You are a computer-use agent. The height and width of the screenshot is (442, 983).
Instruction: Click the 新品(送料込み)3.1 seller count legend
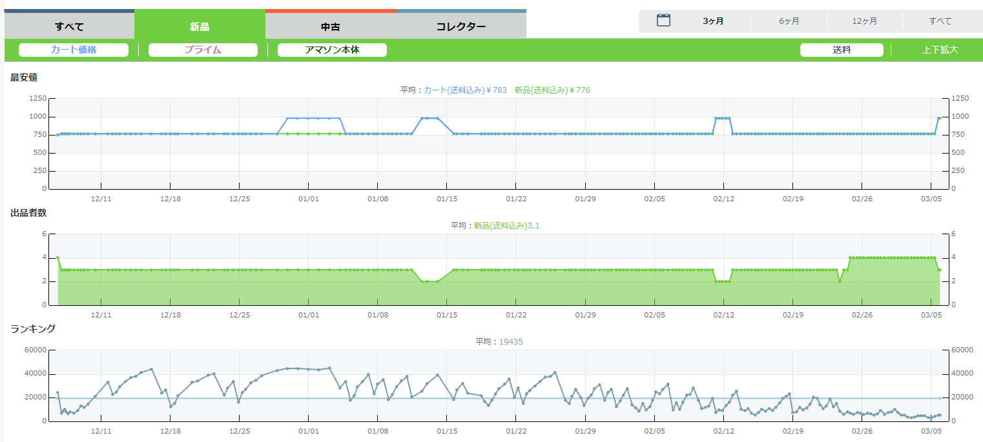point(506,226)
